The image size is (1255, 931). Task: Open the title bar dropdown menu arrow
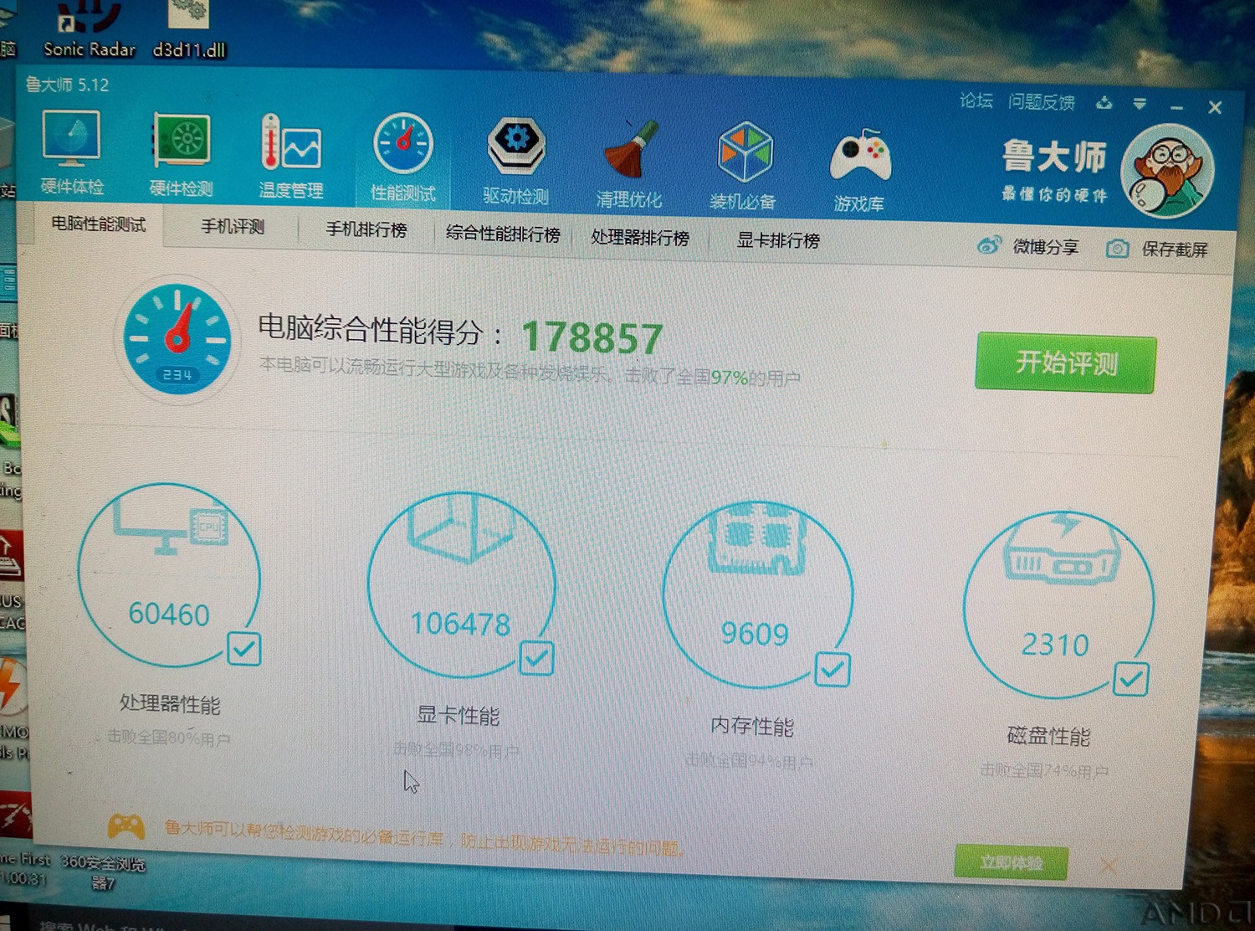(x=1140, y=104)
